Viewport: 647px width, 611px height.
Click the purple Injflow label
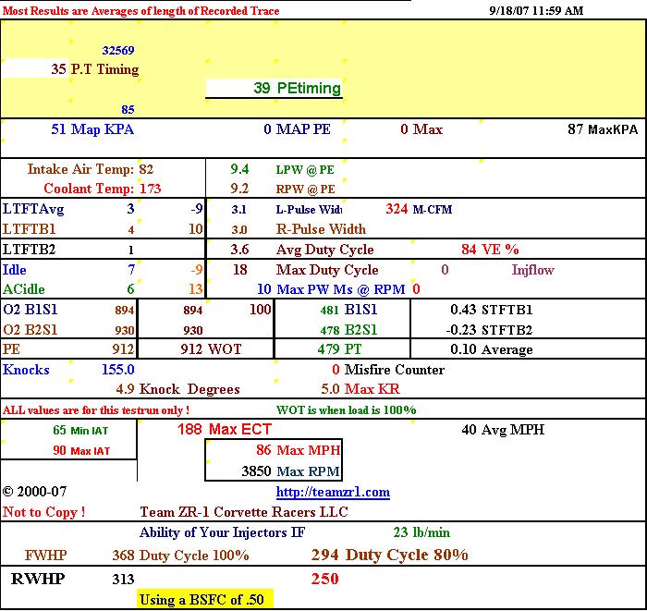534,270
